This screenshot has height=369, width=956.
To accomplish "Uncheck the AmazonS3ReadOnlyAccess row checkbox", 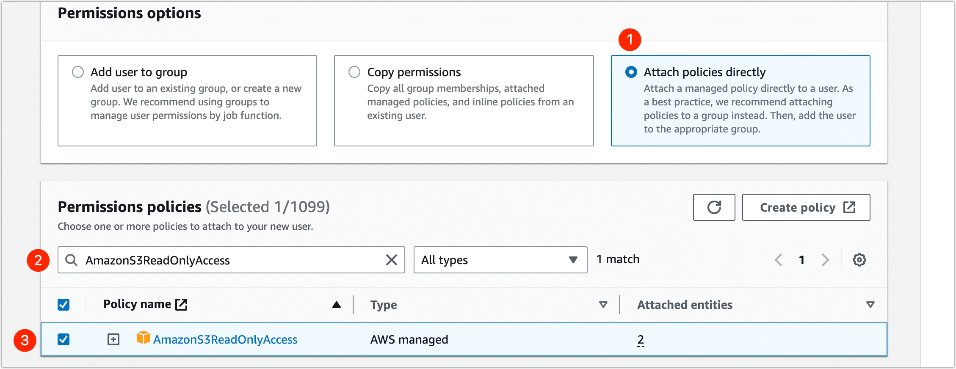I will click(x=64, y=339).
